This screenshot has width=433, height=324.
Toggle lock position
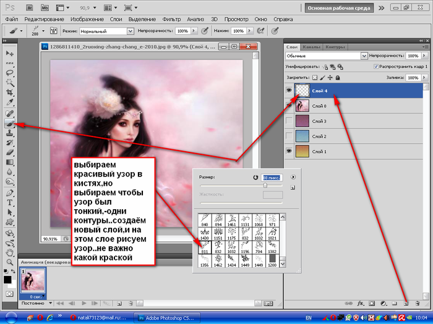tap(330, 78)
